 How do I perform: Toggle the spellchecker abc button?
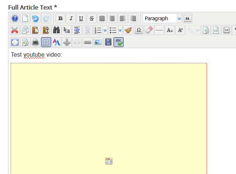coord(119,42)
